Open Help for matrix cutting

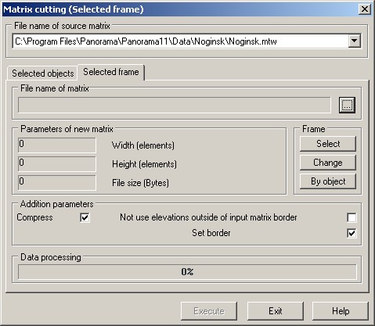click(341, 311)
